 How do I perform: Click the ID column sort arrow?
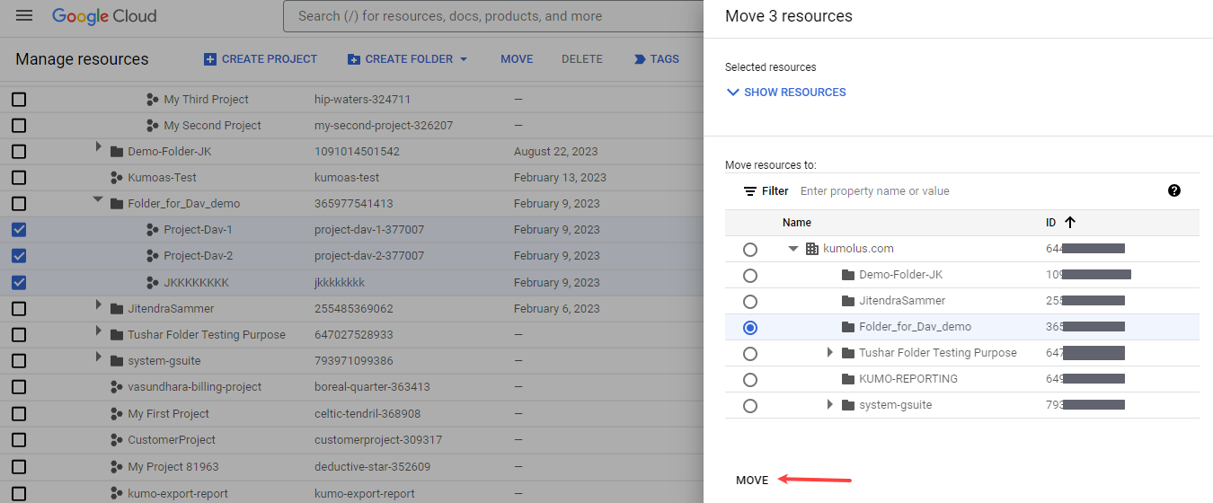(x=1069, y=223)
